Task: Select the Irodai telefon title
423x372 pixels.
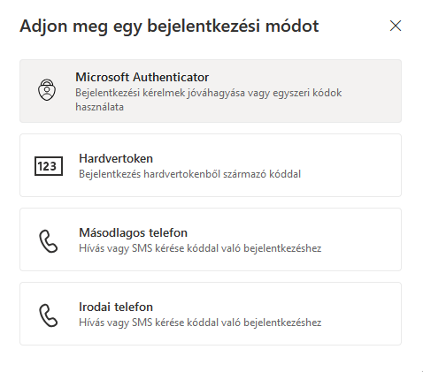Action: point(116,307)
